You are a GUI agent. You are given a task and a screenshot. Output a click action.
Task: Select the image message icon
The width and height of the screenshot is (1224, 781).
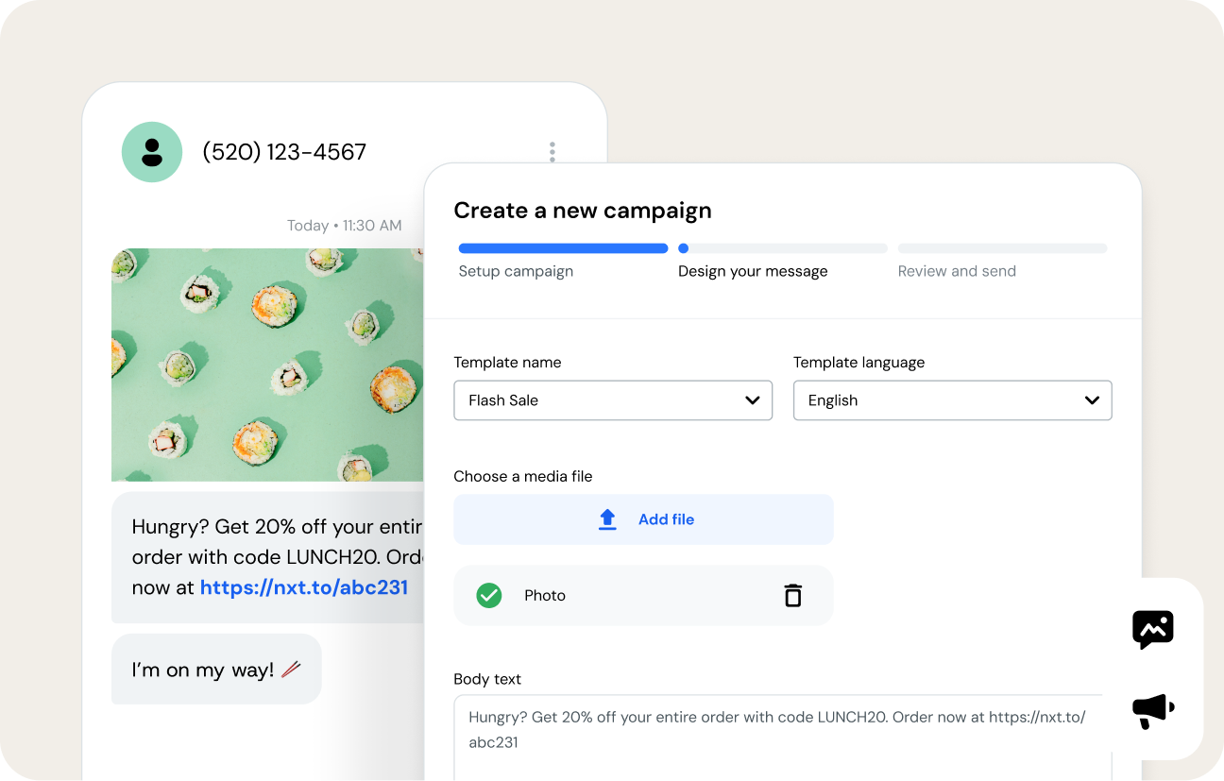point(1152,629)
